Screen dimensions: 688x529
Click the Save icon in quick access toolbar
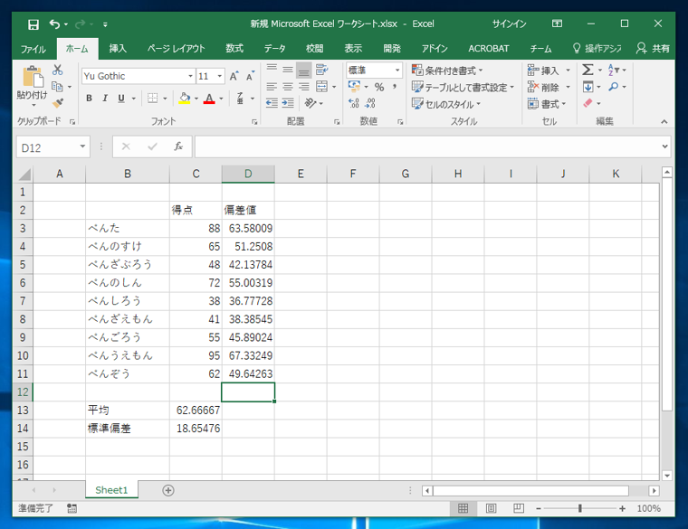[x=33, y=24]
